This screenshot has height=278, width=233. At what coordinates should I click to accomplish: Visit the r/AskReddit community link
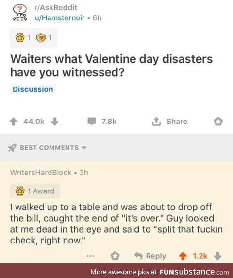(56, 8)
